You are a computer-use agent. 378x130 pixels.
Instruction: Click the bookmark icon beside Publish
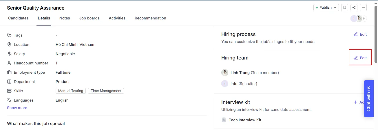[345, 8]
